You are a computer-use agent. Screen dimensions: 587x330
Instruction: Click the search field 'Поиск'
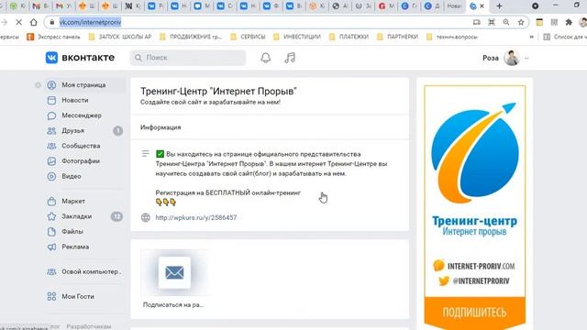tap(188, 58)
